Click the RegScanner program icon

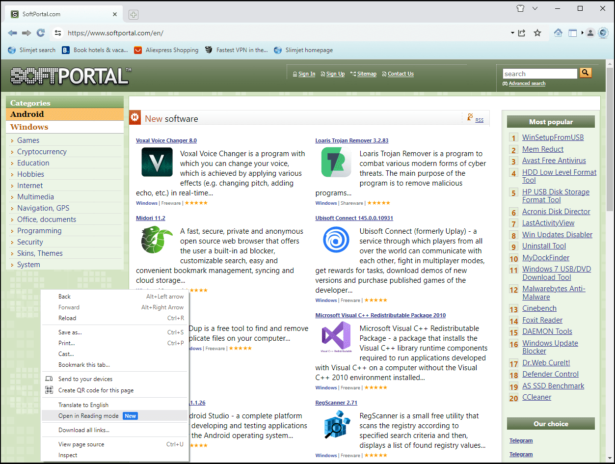point(336,425)
